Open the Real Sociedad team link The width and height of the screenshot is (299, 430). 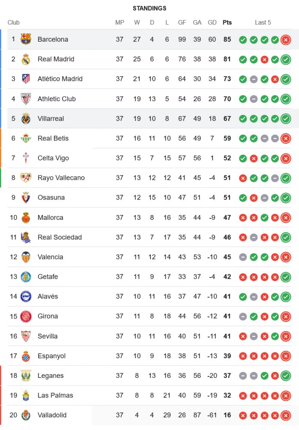pos(59,237)
